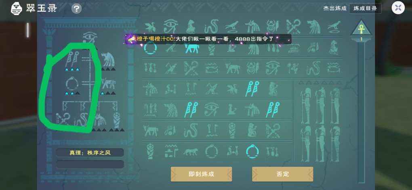412x190 pixels.
Task: Click the 否定 button
Action: click(282, 174)
